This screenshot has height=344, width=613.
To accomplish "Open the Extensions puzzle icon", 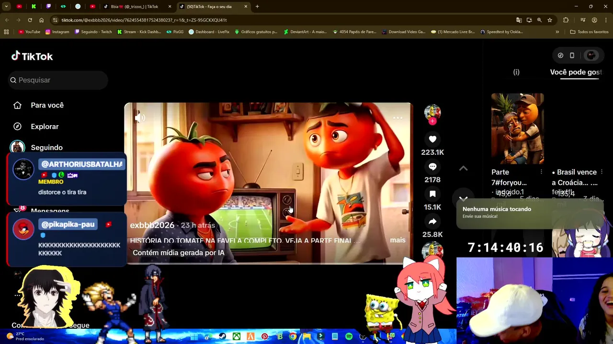I will 566,20.
